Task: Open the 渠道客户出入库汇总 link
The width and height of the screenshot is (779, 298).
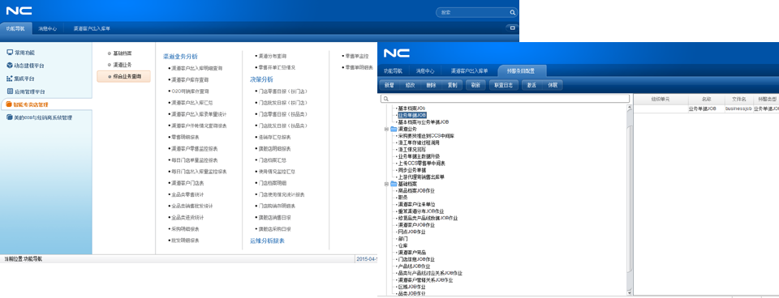Action: 192,103
